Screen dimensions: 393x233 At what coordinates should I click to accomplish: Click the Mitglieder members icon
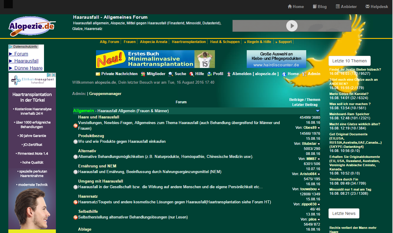pos(143,74)
